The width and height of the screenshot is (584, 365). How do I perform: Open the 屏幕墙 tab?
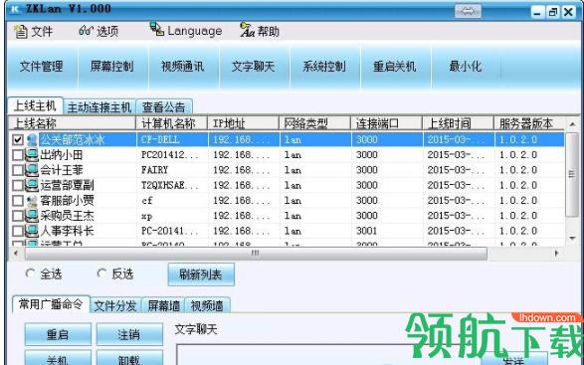[163, 305]
